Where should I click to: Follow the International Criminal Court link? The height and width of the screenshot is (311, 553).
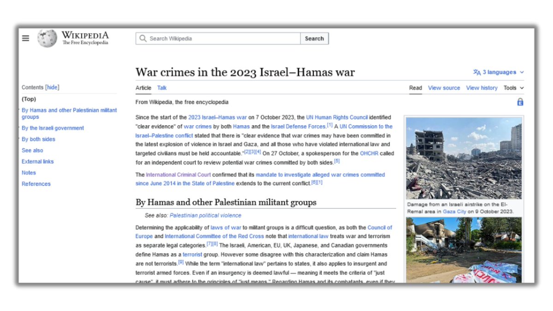coord(178,175)
